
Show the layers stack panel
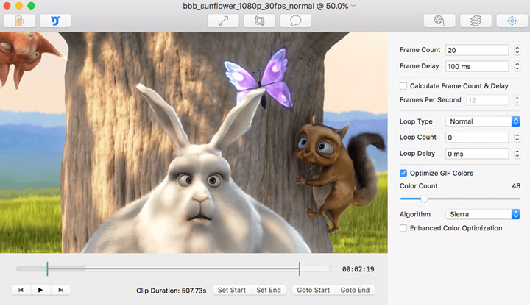coord(476,21)
